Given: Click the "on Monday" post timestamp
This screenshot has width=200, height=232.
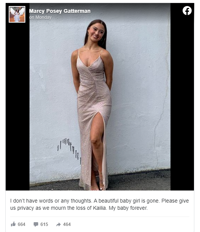Looking at the screenshot, I should tap(40, 17).
